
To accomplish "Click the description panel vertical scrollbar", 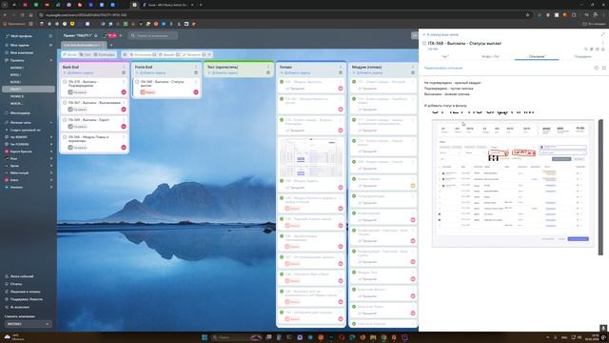I will pyautogui.click(x=600, y=188).
